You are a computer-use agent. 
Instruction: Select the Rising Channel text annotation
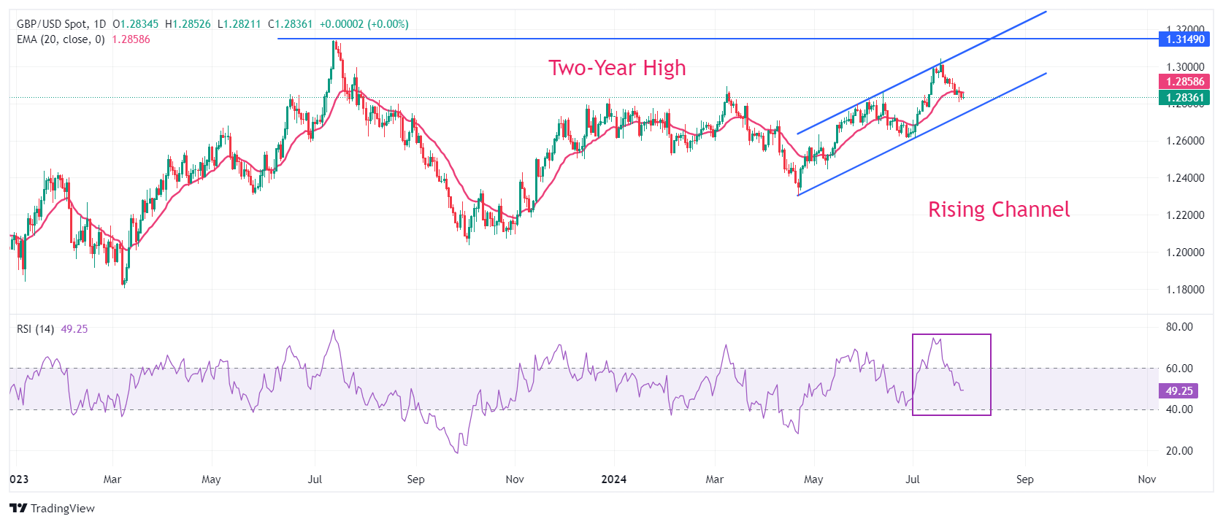pyautogui.click(x=999, y=209)
